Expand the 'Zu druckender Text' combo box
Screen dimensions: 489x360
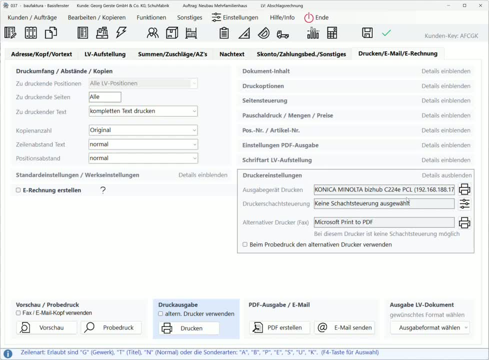point(143,111)
